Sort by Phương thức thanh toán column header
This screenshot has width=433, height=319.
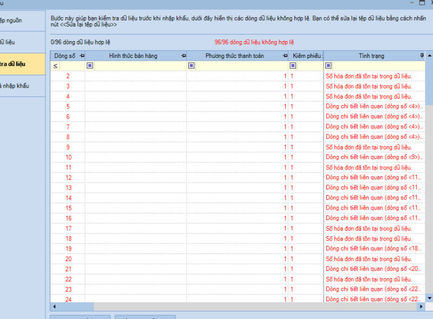click(x=234, y=56)
